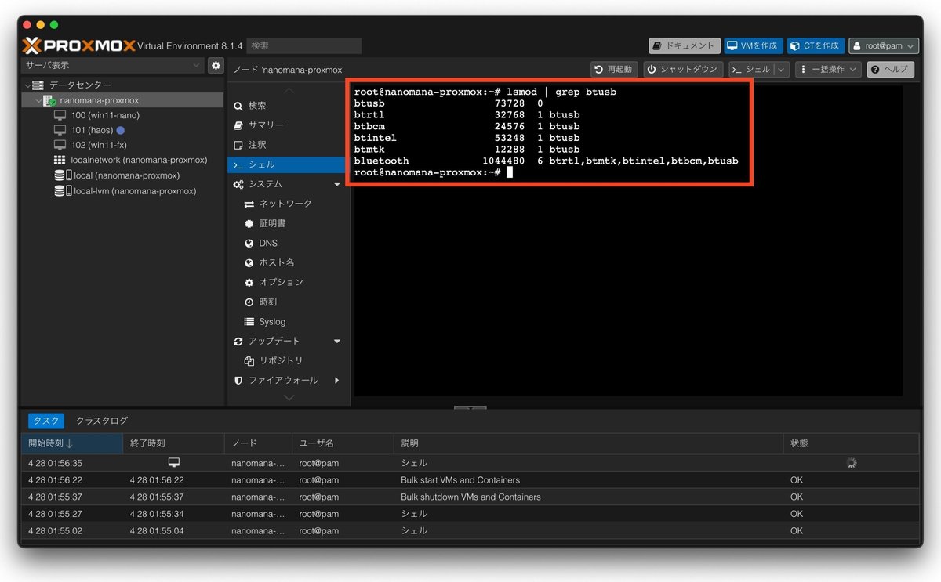Open the シェル button dropdown arrow
Screen dimensions: 941x582
[x=782, y=69]
